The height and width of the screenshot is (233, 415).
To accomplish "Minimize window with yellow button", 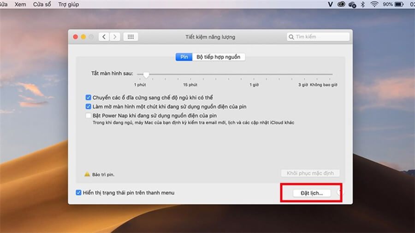I will pos(83,37).
